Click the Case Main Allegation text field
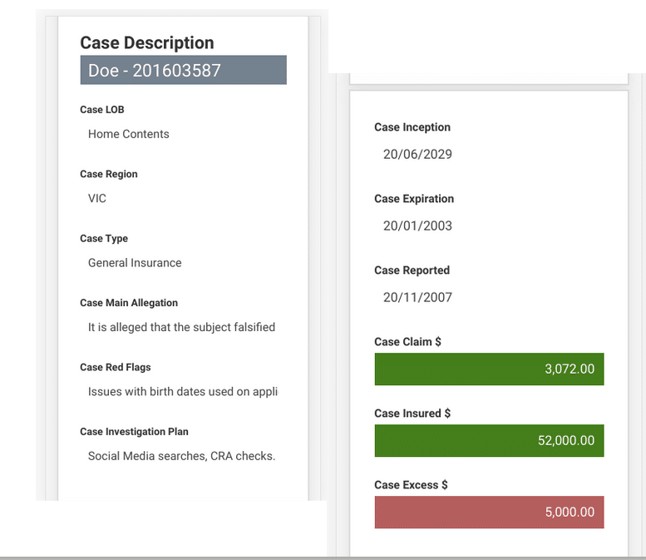Viewport: 646px width, 560px height. click(181, 327)
